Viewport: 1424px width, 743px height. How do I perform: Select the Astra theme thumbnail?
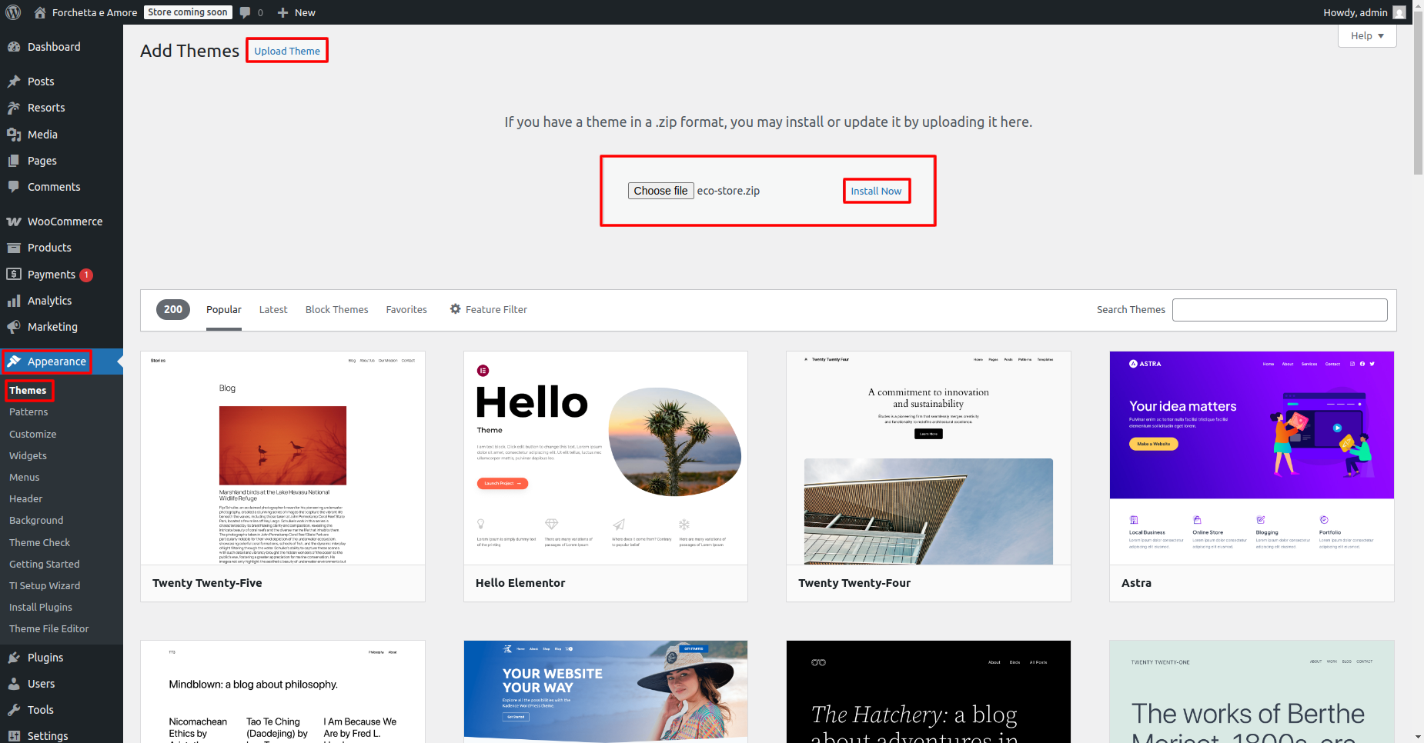[1252, 458]
